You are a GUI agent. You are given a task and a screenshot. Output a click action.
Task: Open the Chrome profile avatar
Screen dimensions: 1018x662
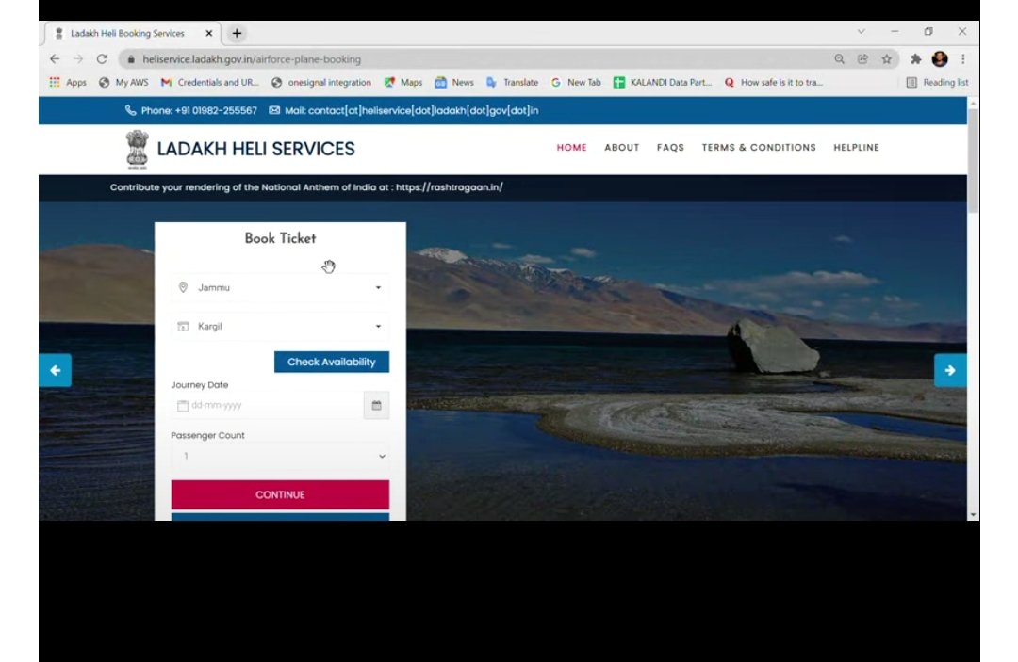click(940, 58)
